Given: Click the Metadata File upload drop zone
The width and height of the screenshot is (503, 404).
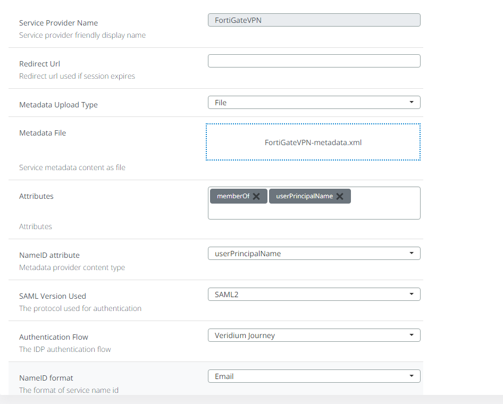Looking at the screenshot, I should point(313,142).
